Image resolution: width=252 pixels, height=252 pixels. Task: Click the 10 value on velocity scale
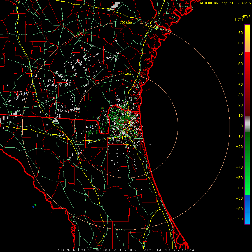pos(241,116)
